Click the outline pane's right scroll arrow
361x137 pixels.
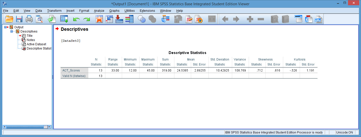pos(49,127)
